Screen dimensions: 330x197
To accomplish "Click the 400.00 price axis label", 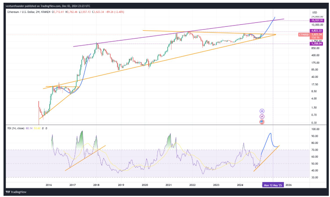I will (x=315, y=55).
